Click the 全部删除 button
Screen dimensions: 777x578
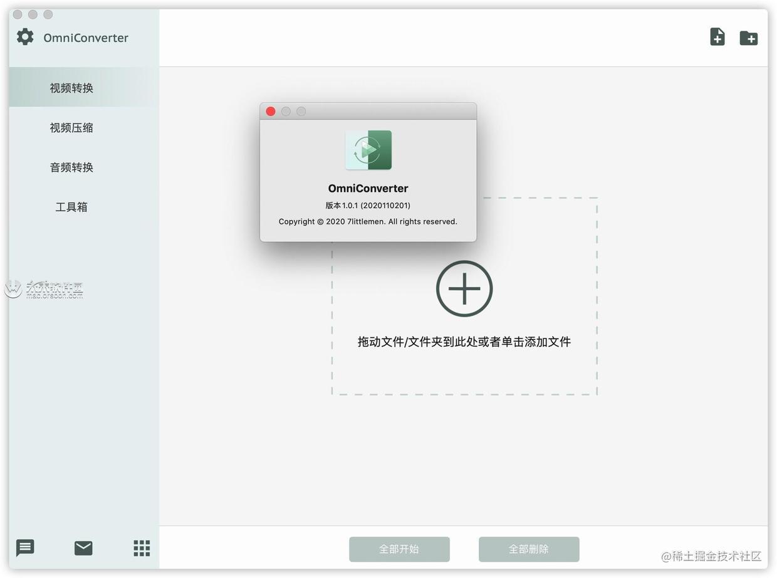point(529,549)
